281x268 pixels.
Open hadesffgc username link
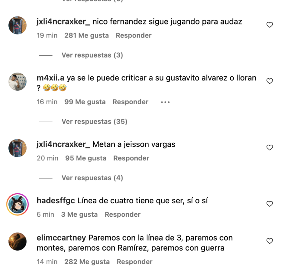[x=56, y=201]
